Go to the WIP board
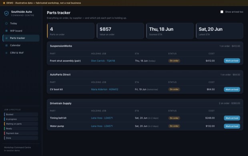This screenshot has height=156, width=248. click(21, 31)
